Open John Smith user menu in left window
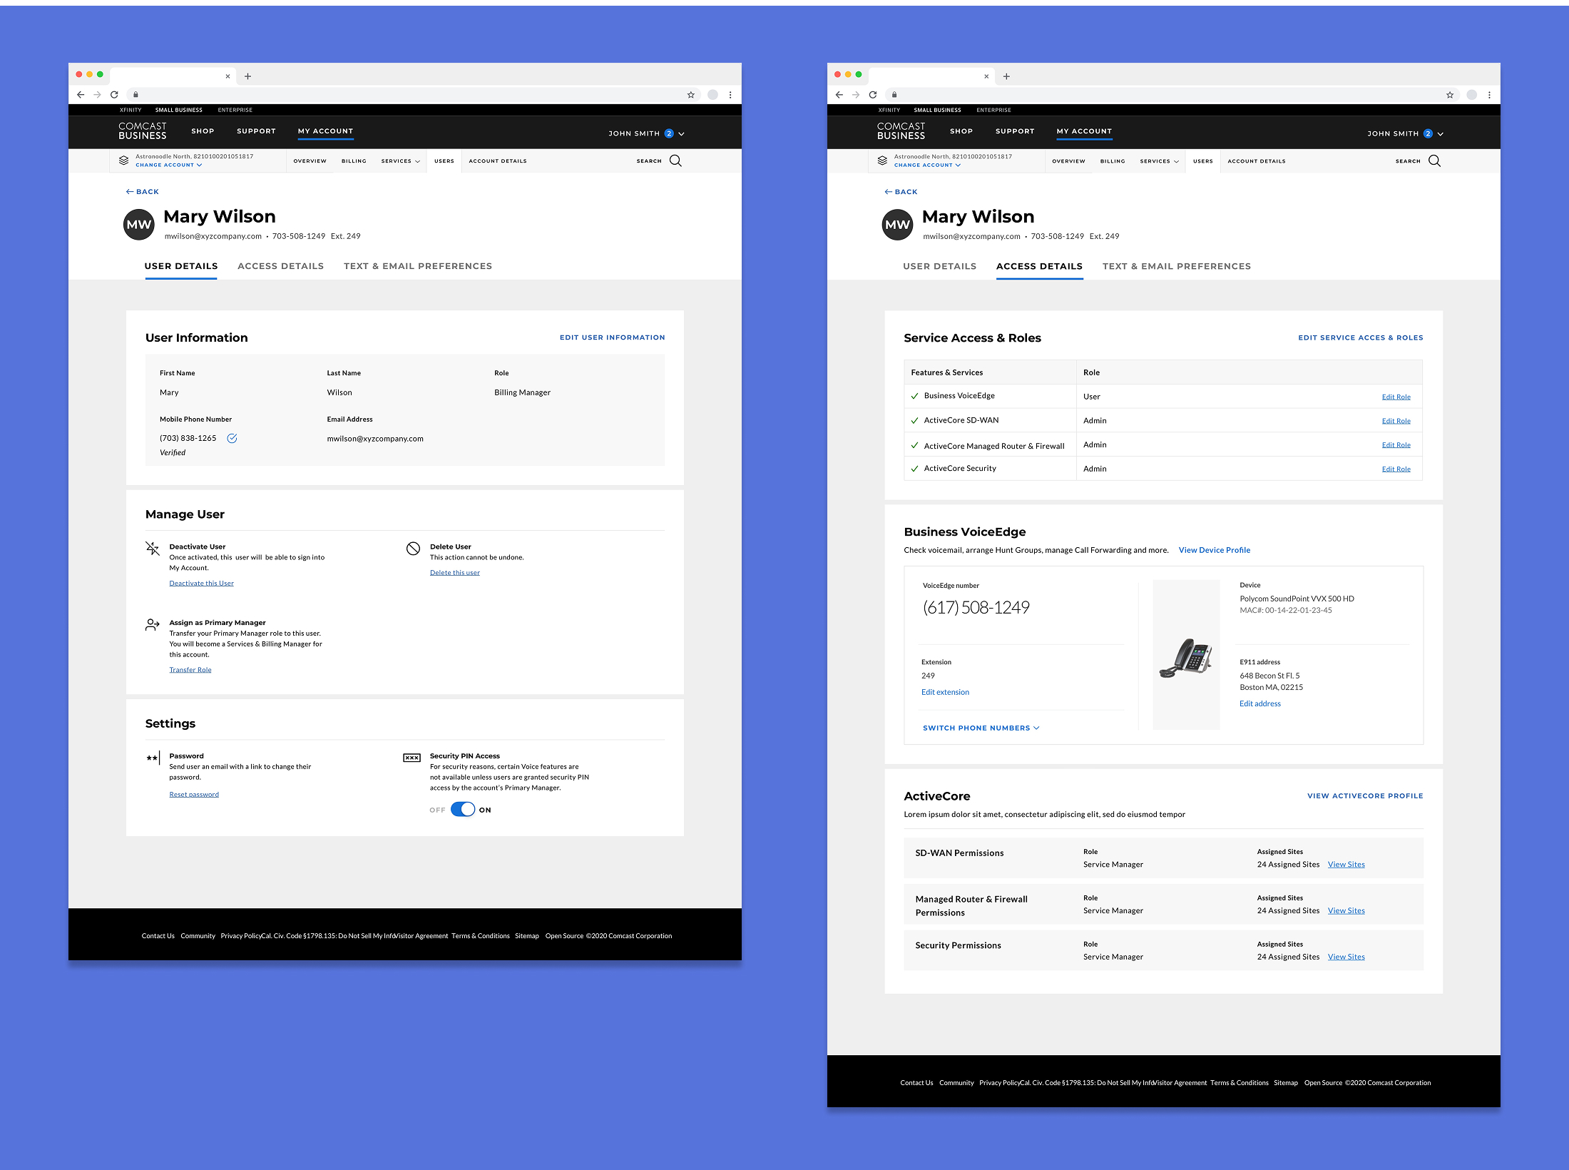Image resolution: width=1569 pixels, height=1170 pixels. point(646,133)
